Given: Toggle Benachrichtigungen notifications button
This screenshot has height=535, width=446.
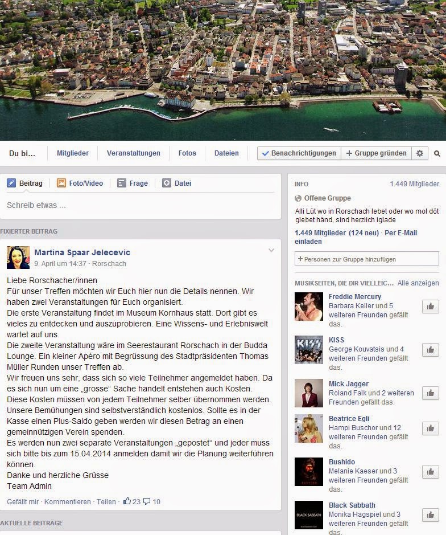Looking at the screenshot, I should click(299, 153).
